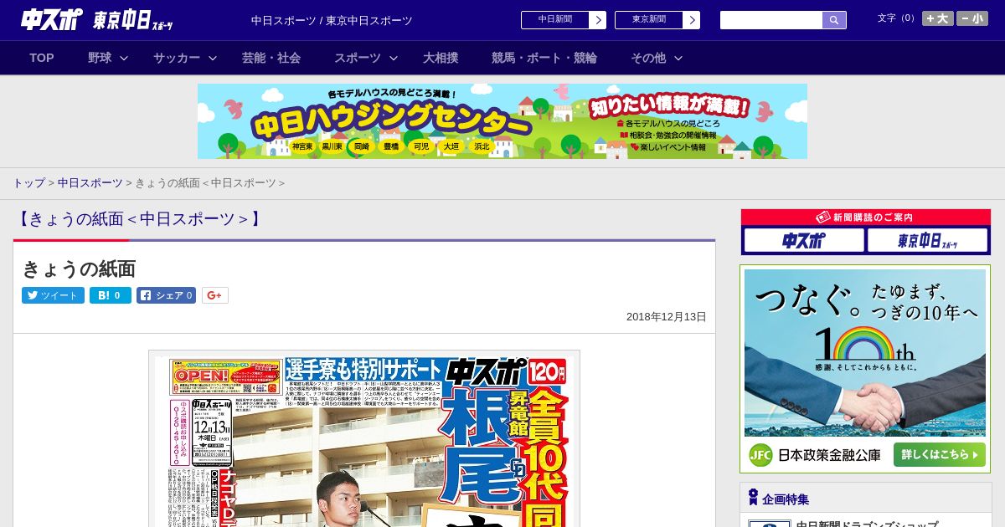1005x527 pixels.
Task: Open the 東京新聞 link button
Action: 649,19
